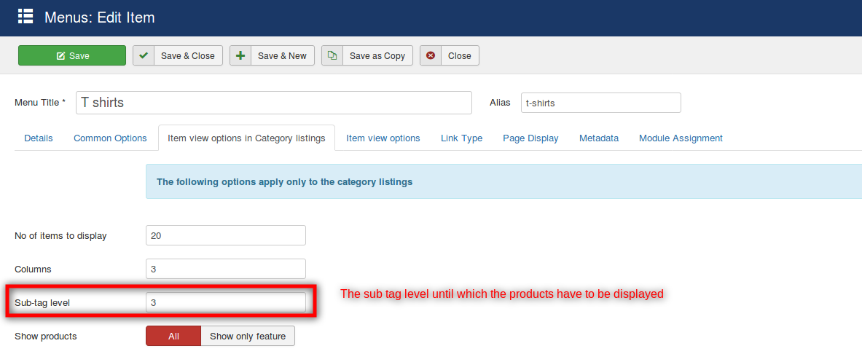Switch to the Metadata tab
The height and width of the screenshot is (354, 862).
tap(598, 138)
